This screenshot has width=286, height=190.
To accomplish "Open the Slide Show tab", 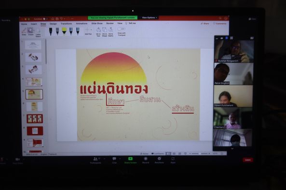I will [x=97, y=24].
